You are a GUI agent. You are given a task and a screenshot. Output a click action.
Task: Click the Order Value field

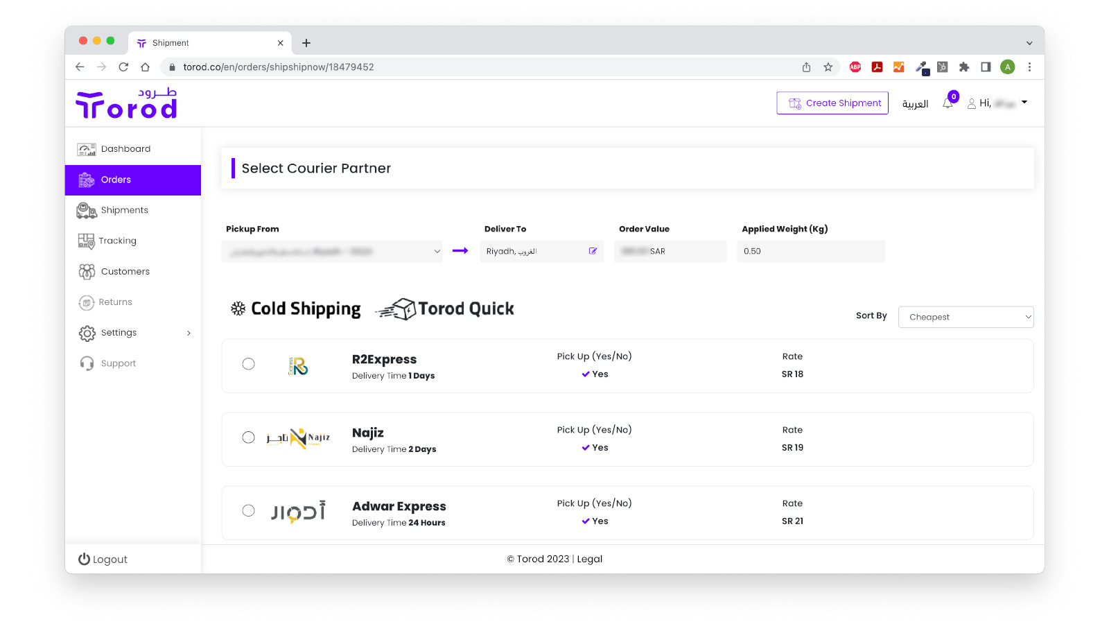coord(670,251)
